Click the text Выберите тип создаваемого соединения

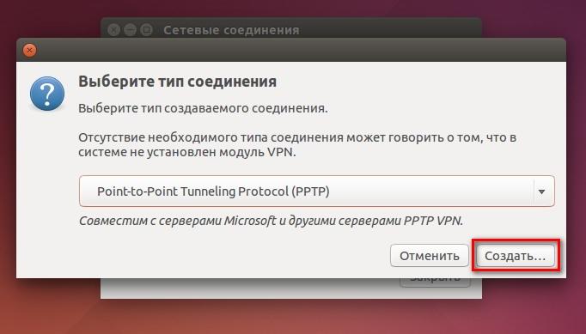click(x=203, y=108)
